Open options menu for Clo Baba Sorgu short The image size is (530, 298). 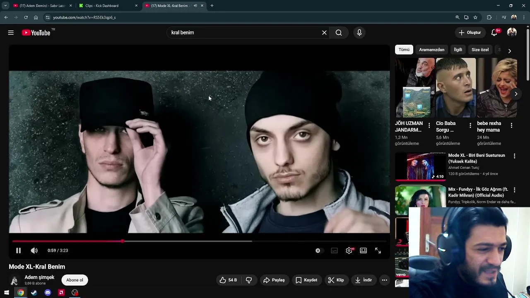tap(470, 125)
